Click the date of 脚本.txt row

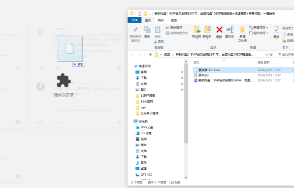point(269,75)
